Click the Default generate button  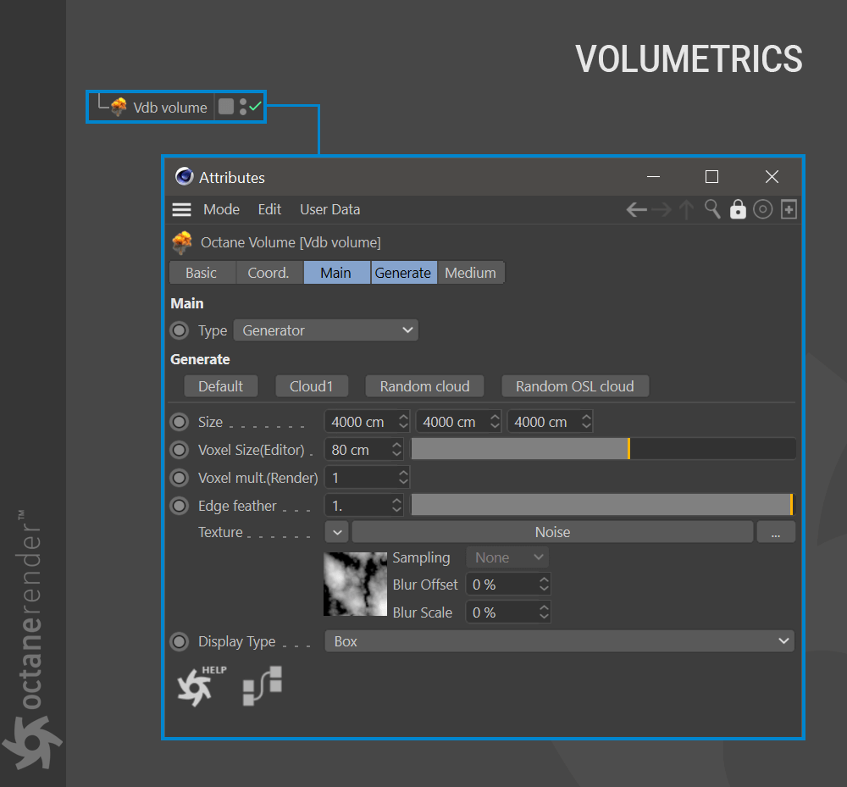(220, 386)
